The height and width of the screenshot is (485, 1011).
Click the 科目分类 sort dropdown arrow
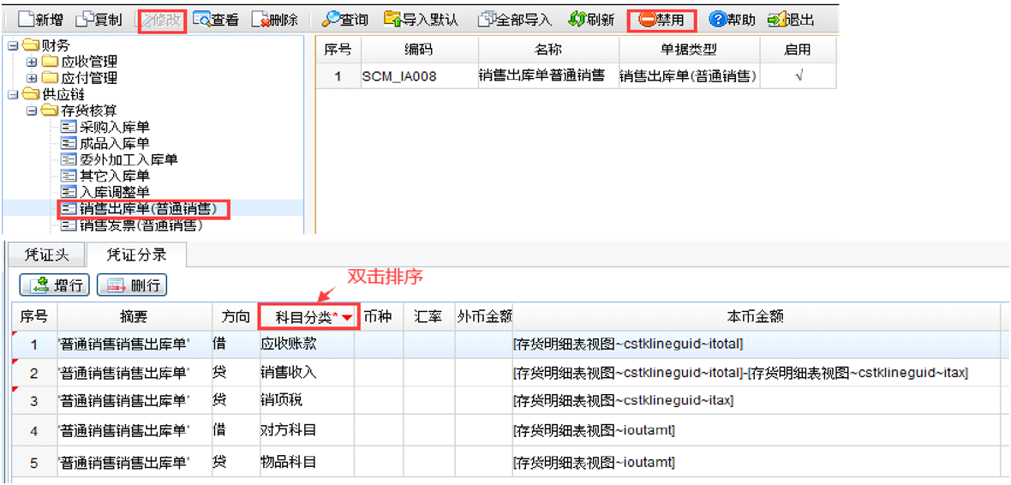(348, 318)
